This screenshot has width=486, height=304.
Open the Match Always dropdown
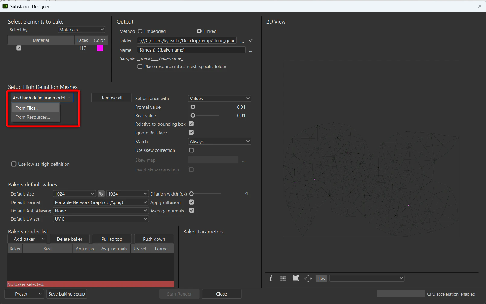click(x=220, y=142)
